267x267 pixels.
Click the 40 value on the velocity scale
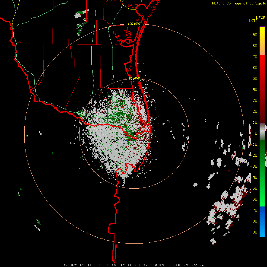(x=255, y=89)
